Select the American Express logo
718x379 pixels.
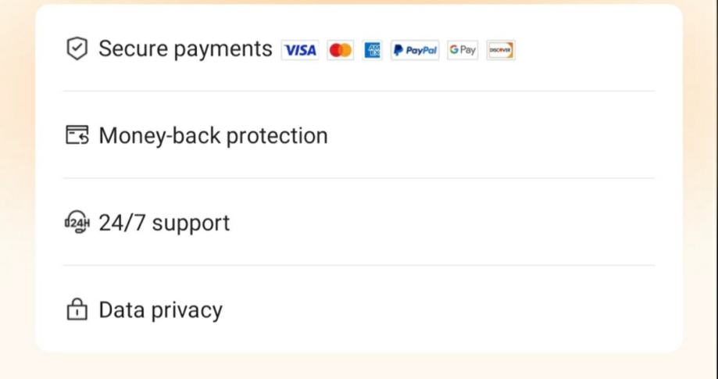point(373,51)
